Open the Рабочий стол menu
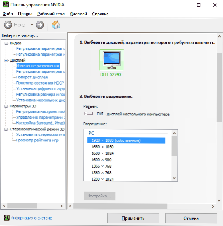This screenshot has height=226, width=223. click(x=51, y=14)
